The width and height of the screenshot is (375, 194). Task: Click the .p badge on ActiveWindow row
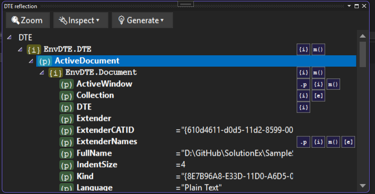click(303, 84)
